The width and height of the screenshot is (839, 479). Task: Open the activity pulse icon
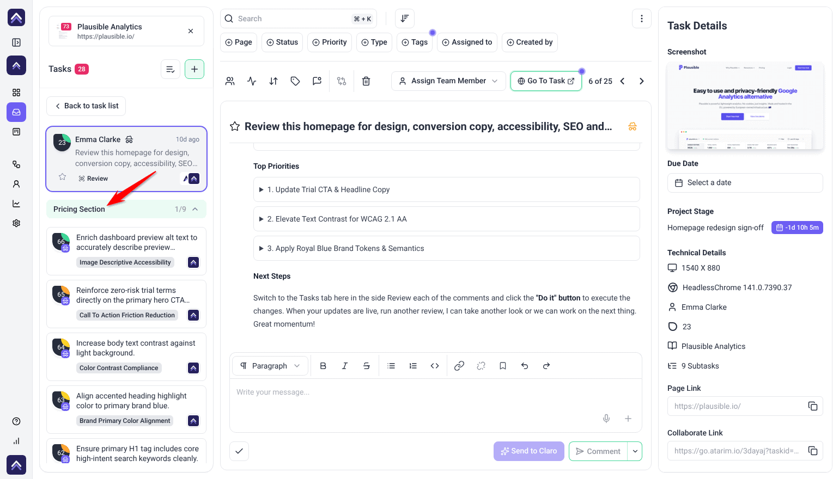point(252,81)
